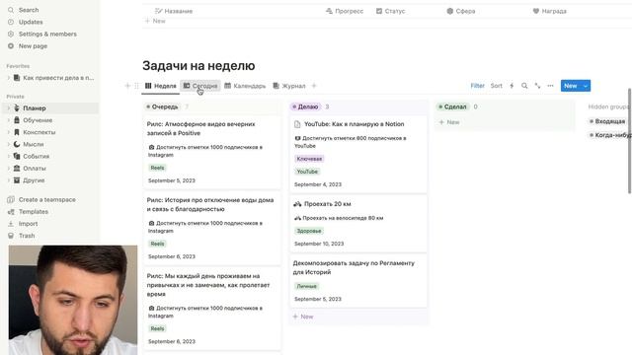Open automations lightning icon
The image size is (632, 355).
512,86
